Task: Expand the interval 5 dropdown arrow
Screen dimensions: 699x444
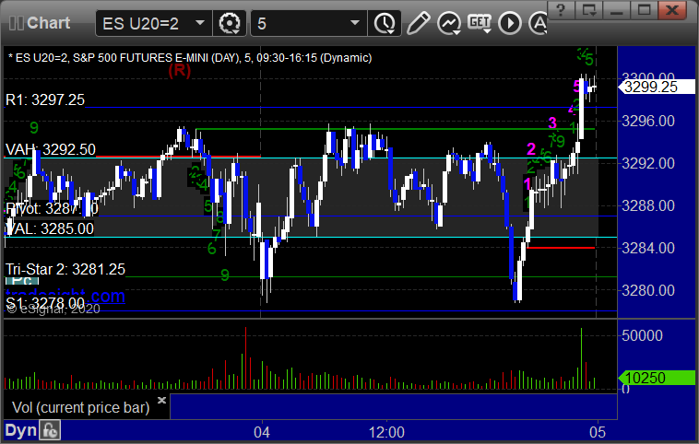Action: [355, 23]
